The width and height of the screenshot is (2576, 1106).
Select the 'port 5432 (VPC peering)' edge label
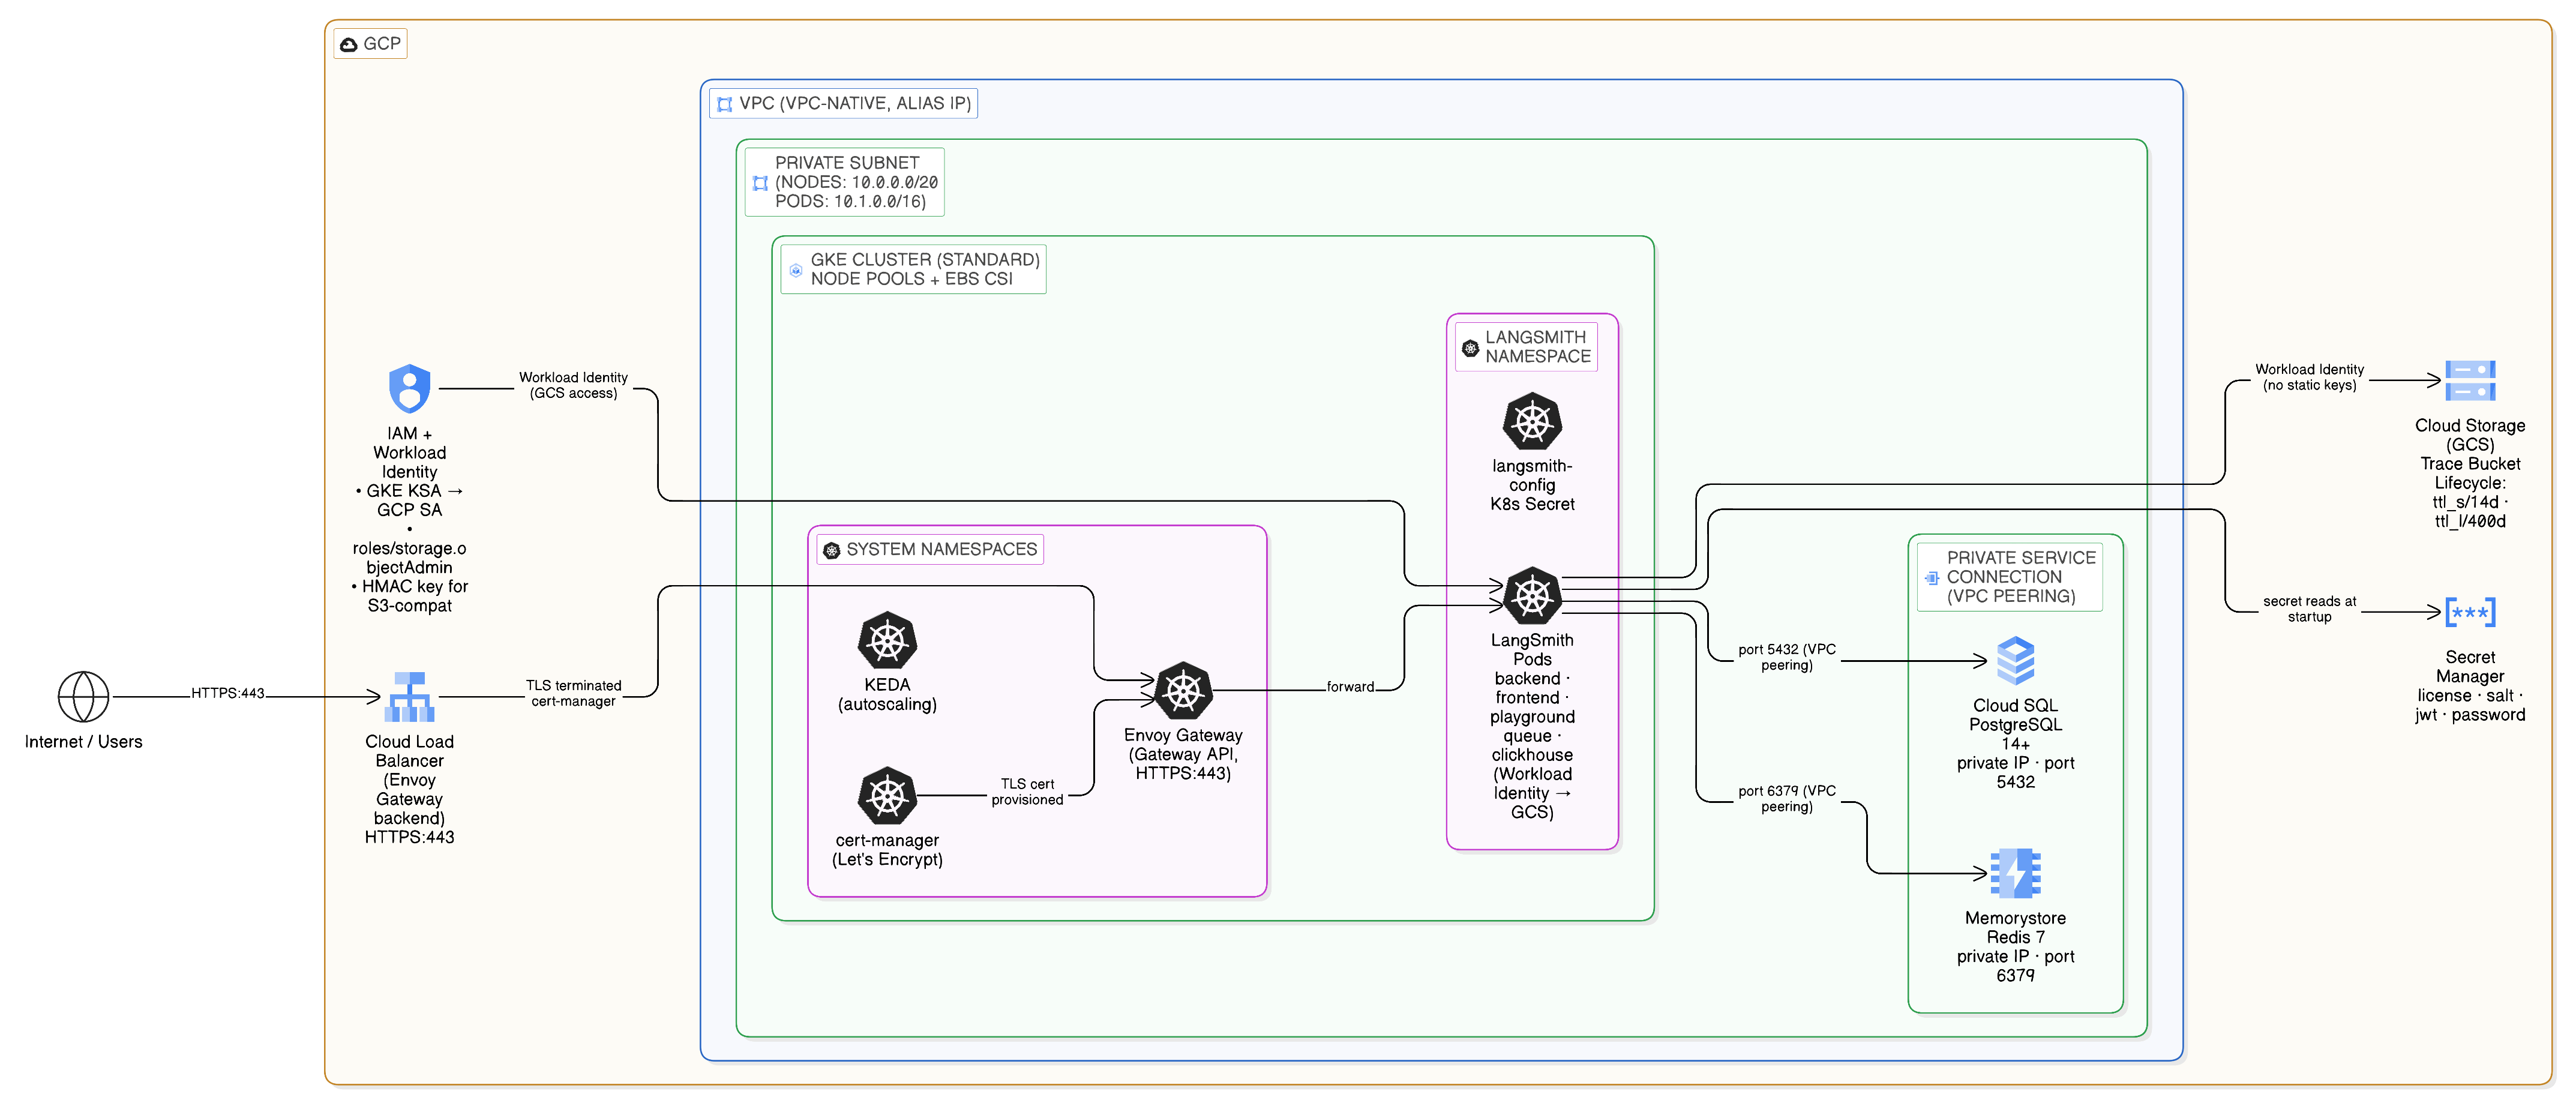pos(1787,657)
